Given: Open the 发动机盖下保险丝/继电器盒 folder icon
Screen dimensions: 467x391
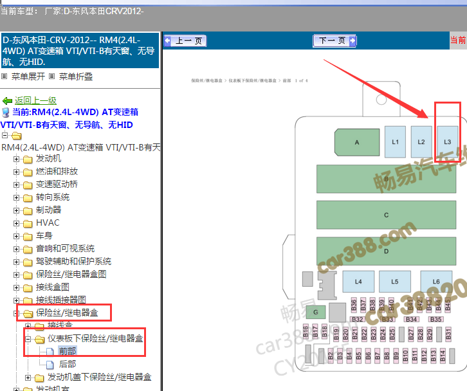Looking at the screenshot, I should tap(39, 378).
